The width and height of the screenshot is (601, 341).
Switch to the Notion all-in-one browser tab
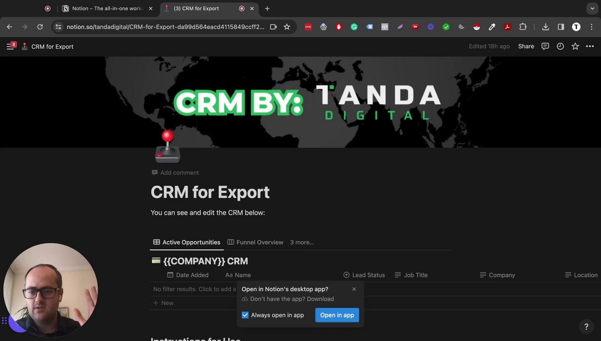pos(107,8)
